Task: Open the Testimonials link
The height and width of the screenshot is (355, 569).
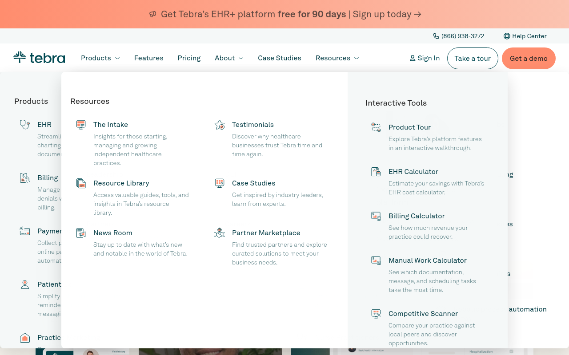Action: [x=253, y=125]
